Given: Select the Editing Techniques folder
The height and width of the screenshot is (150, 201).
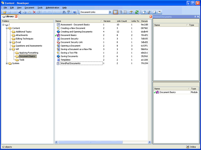Looking at the screenshot, I should pyautogui.click(x=24, y=39).
